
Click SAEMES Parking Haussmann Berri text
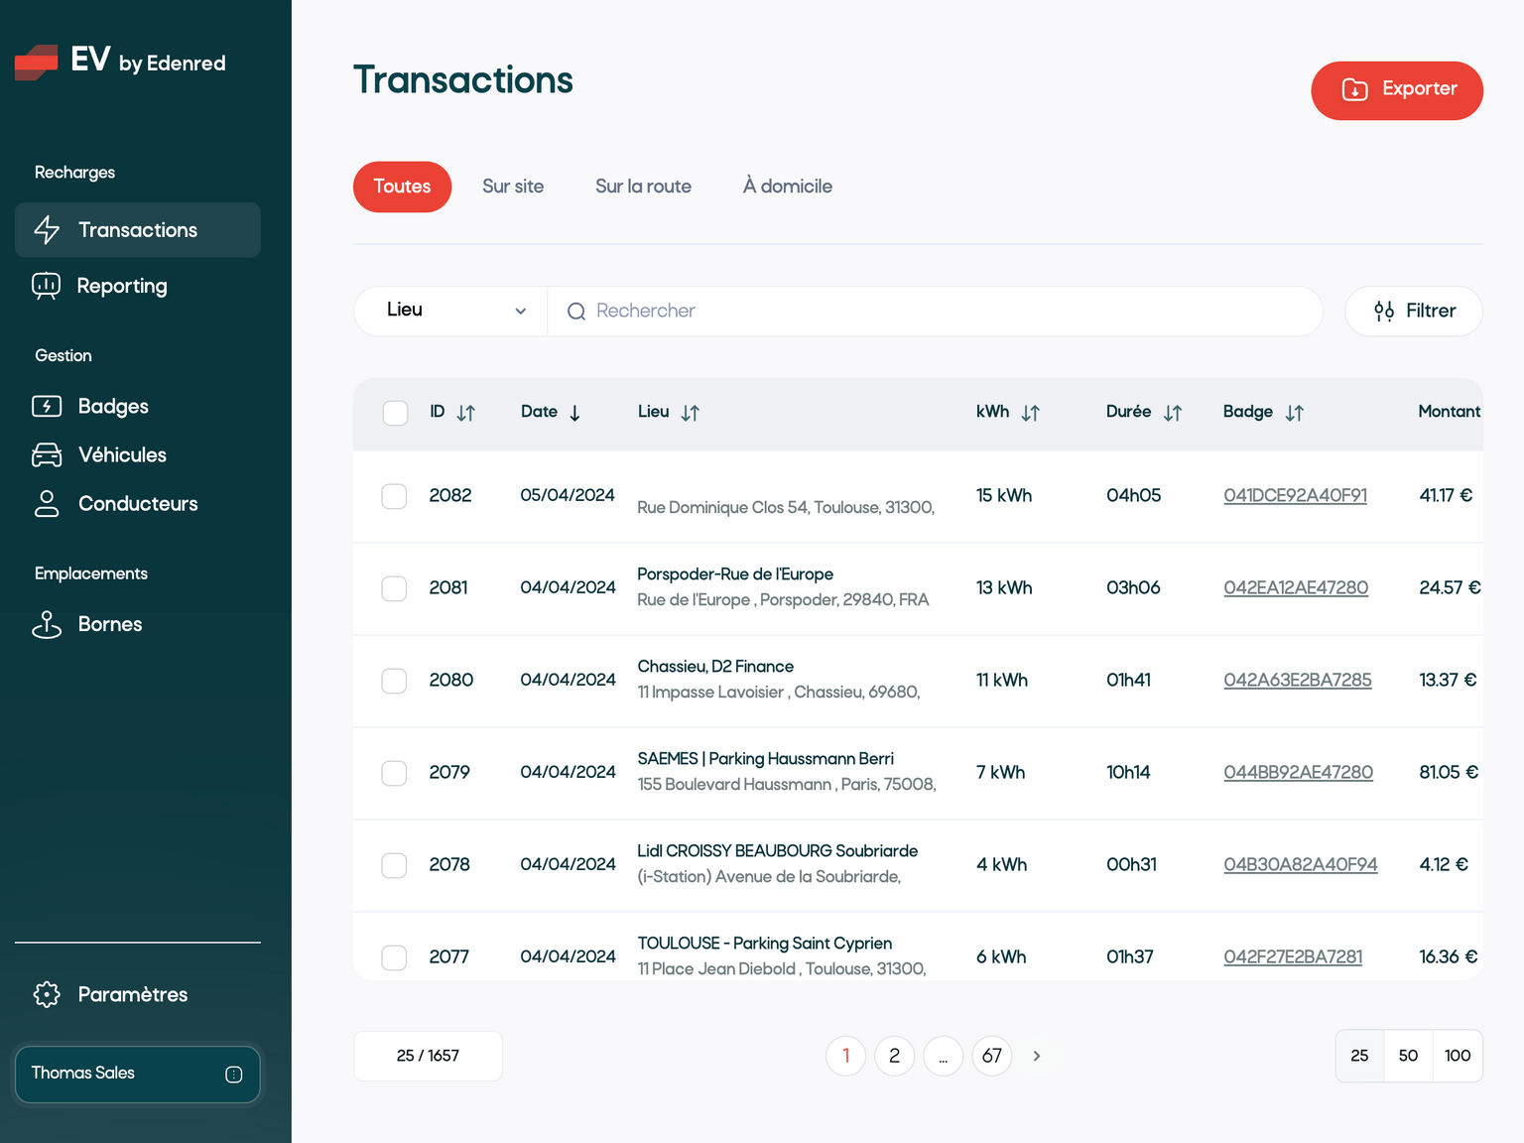[x=766, y=759]
